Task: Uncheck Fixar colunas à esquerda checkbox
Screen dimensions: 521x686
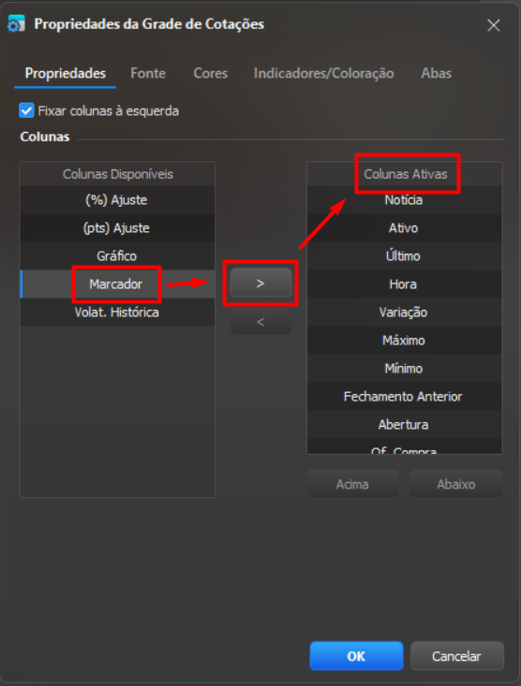Action: click(x=27, y=110)
